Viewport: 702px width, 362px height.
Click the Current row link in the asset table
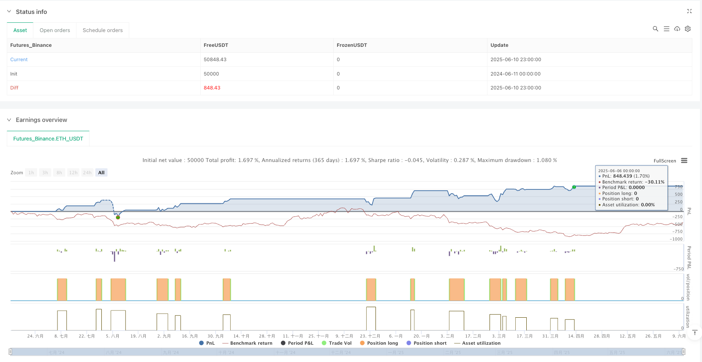point(19,59)
